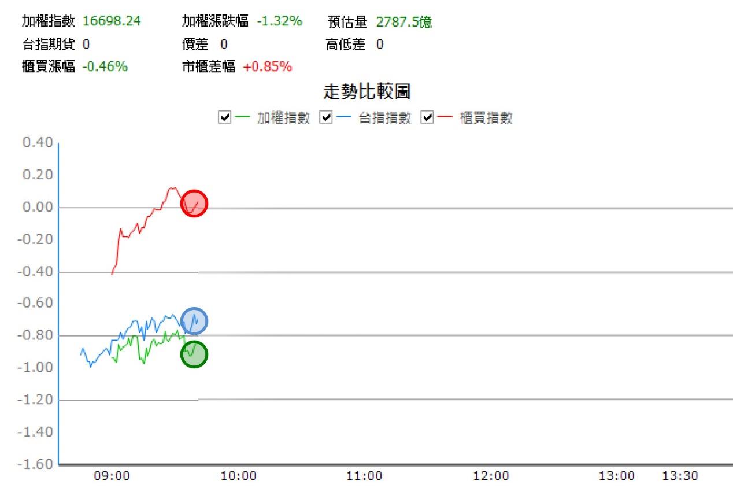Click the 加權指數 legend label
733x499 pixels.
(284, 118)
